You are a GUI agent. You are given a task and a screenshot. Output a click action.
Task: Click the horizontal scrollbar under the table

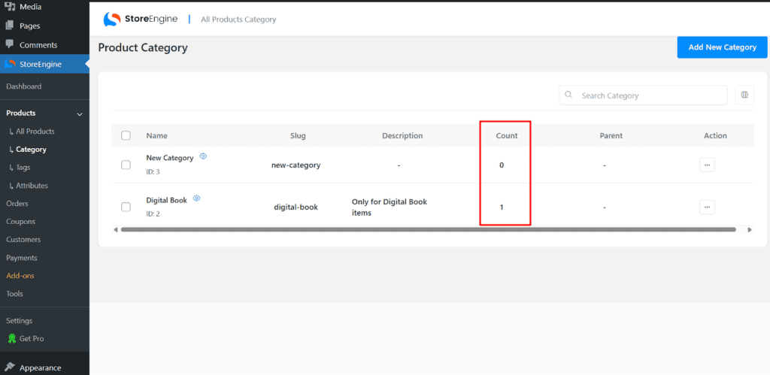[x=429, y=229]
